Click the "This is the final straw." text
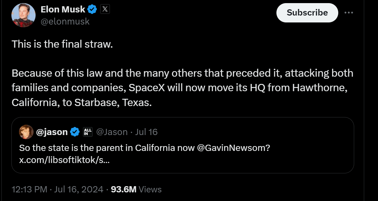The image size is (378, 201). pyautogui.click(x=62, y=44)
